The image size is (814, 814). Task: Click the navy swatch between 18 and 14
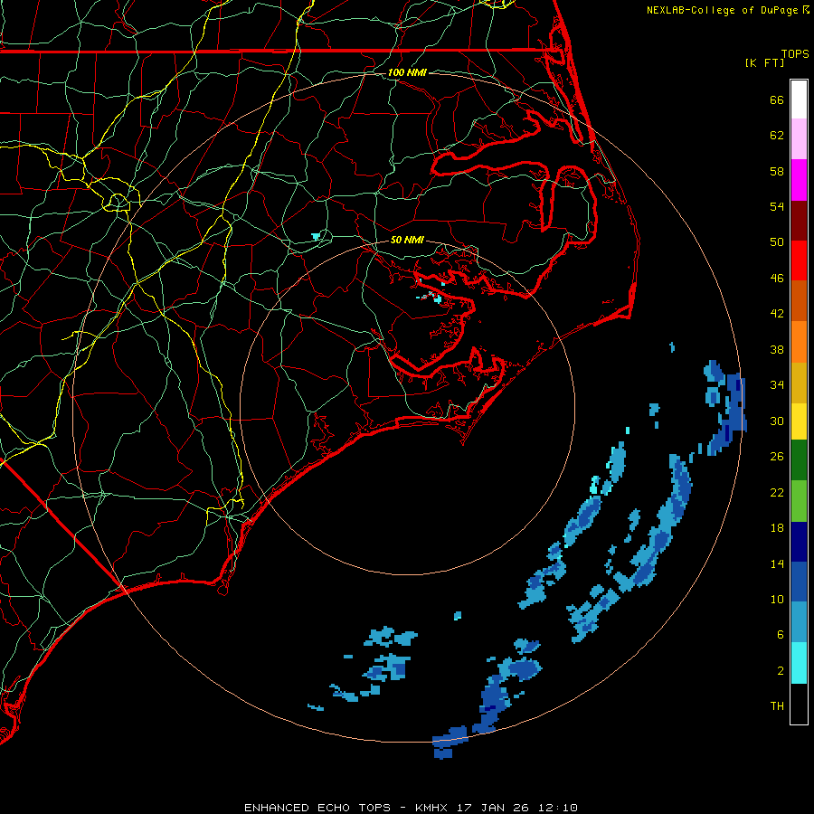[799, 542]
